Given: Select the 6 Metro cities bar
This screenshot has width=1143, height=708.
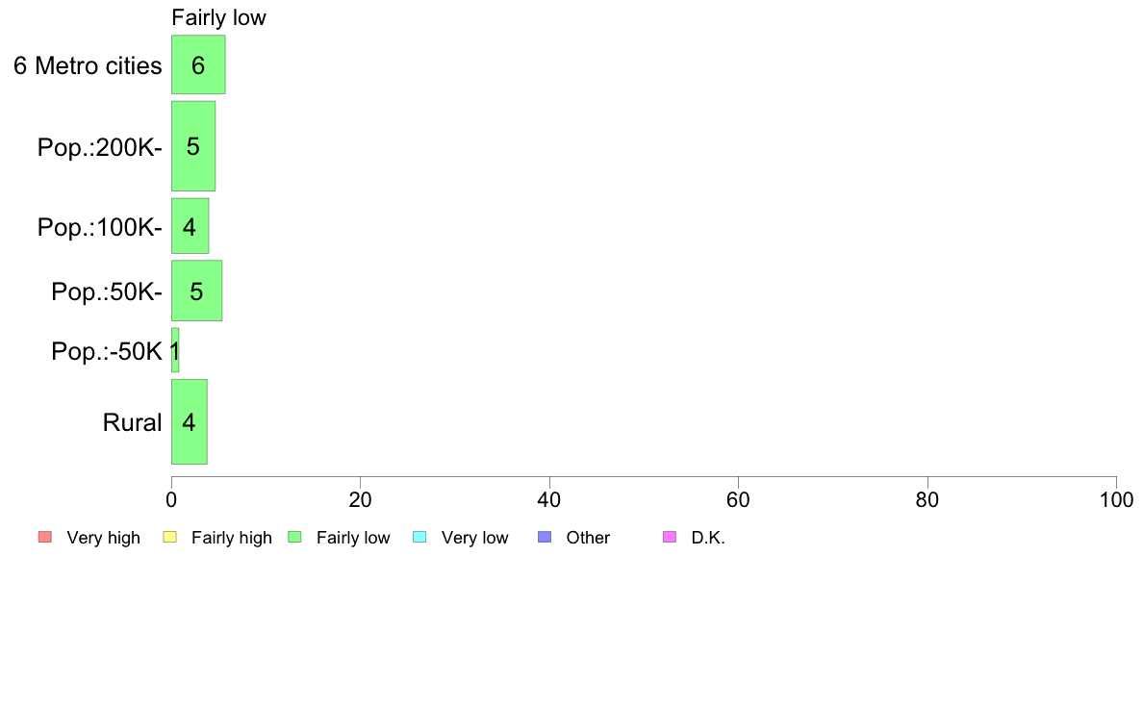Looking at the screenshot, I should click(198, 64).
